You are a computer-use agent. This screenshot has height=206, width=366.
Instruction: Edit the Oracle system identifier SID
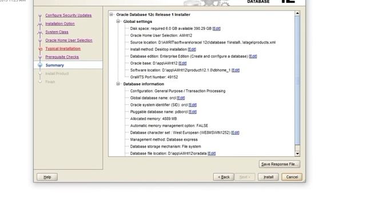point(193,105)
